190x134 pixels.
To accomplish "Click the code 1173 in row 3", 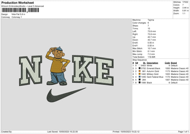I will [x=168, y=71].
